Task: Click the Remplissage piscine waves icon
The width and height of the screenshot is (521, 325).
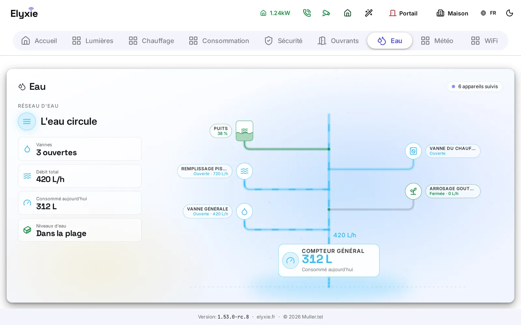Action: click(245, 171)
